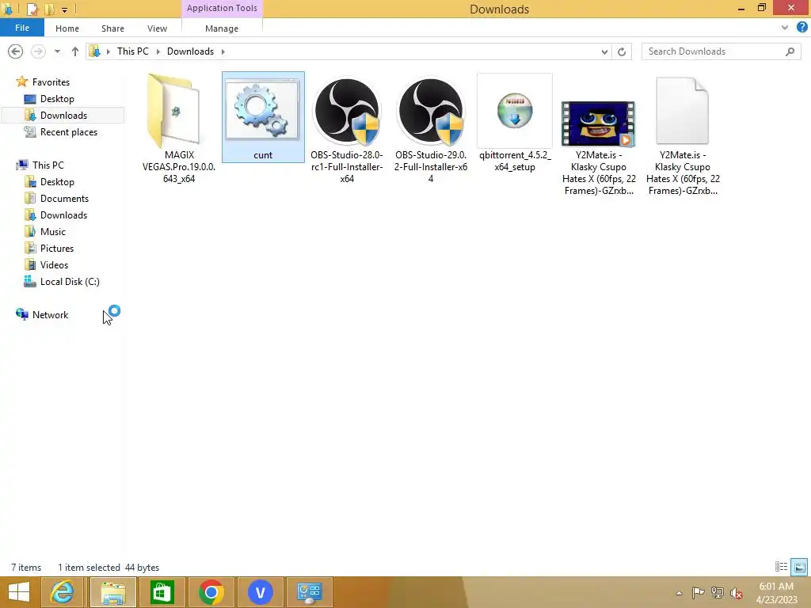Go up one folder level
The image size is (811, 608).
pyautogui.click(x=75, y=51)
